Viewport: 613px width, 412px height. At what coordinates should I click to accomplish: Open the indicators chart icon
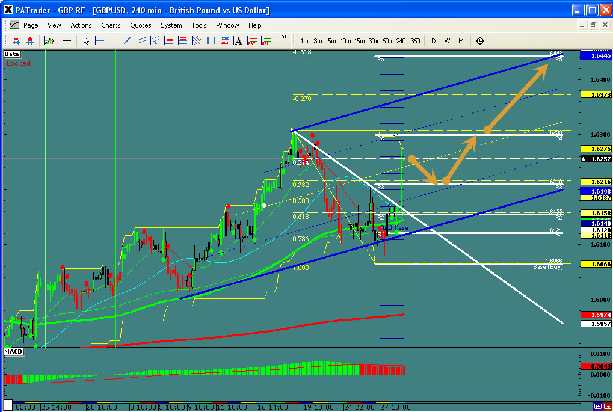point(49,41)
